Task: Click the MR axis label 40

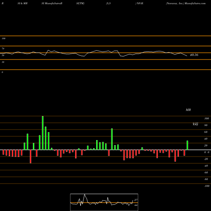Action: 206,139
